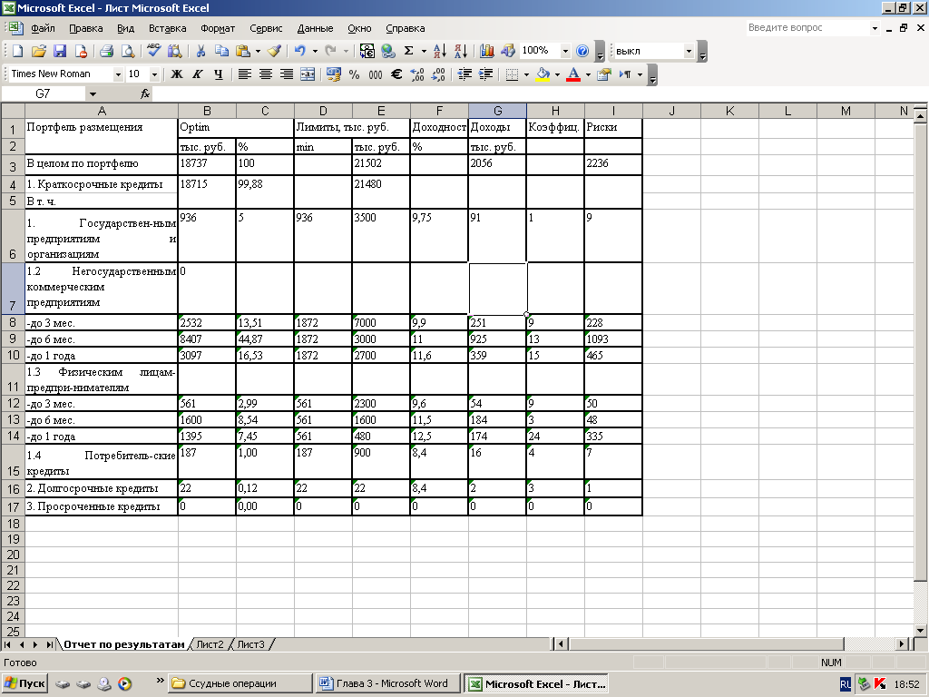
Task: Open Print Preview
Action: (x=128, y=52)
